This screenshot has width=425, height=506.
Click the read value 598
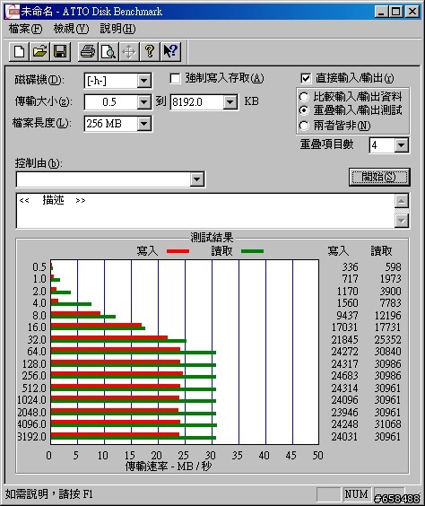click(x=393, y=267)
